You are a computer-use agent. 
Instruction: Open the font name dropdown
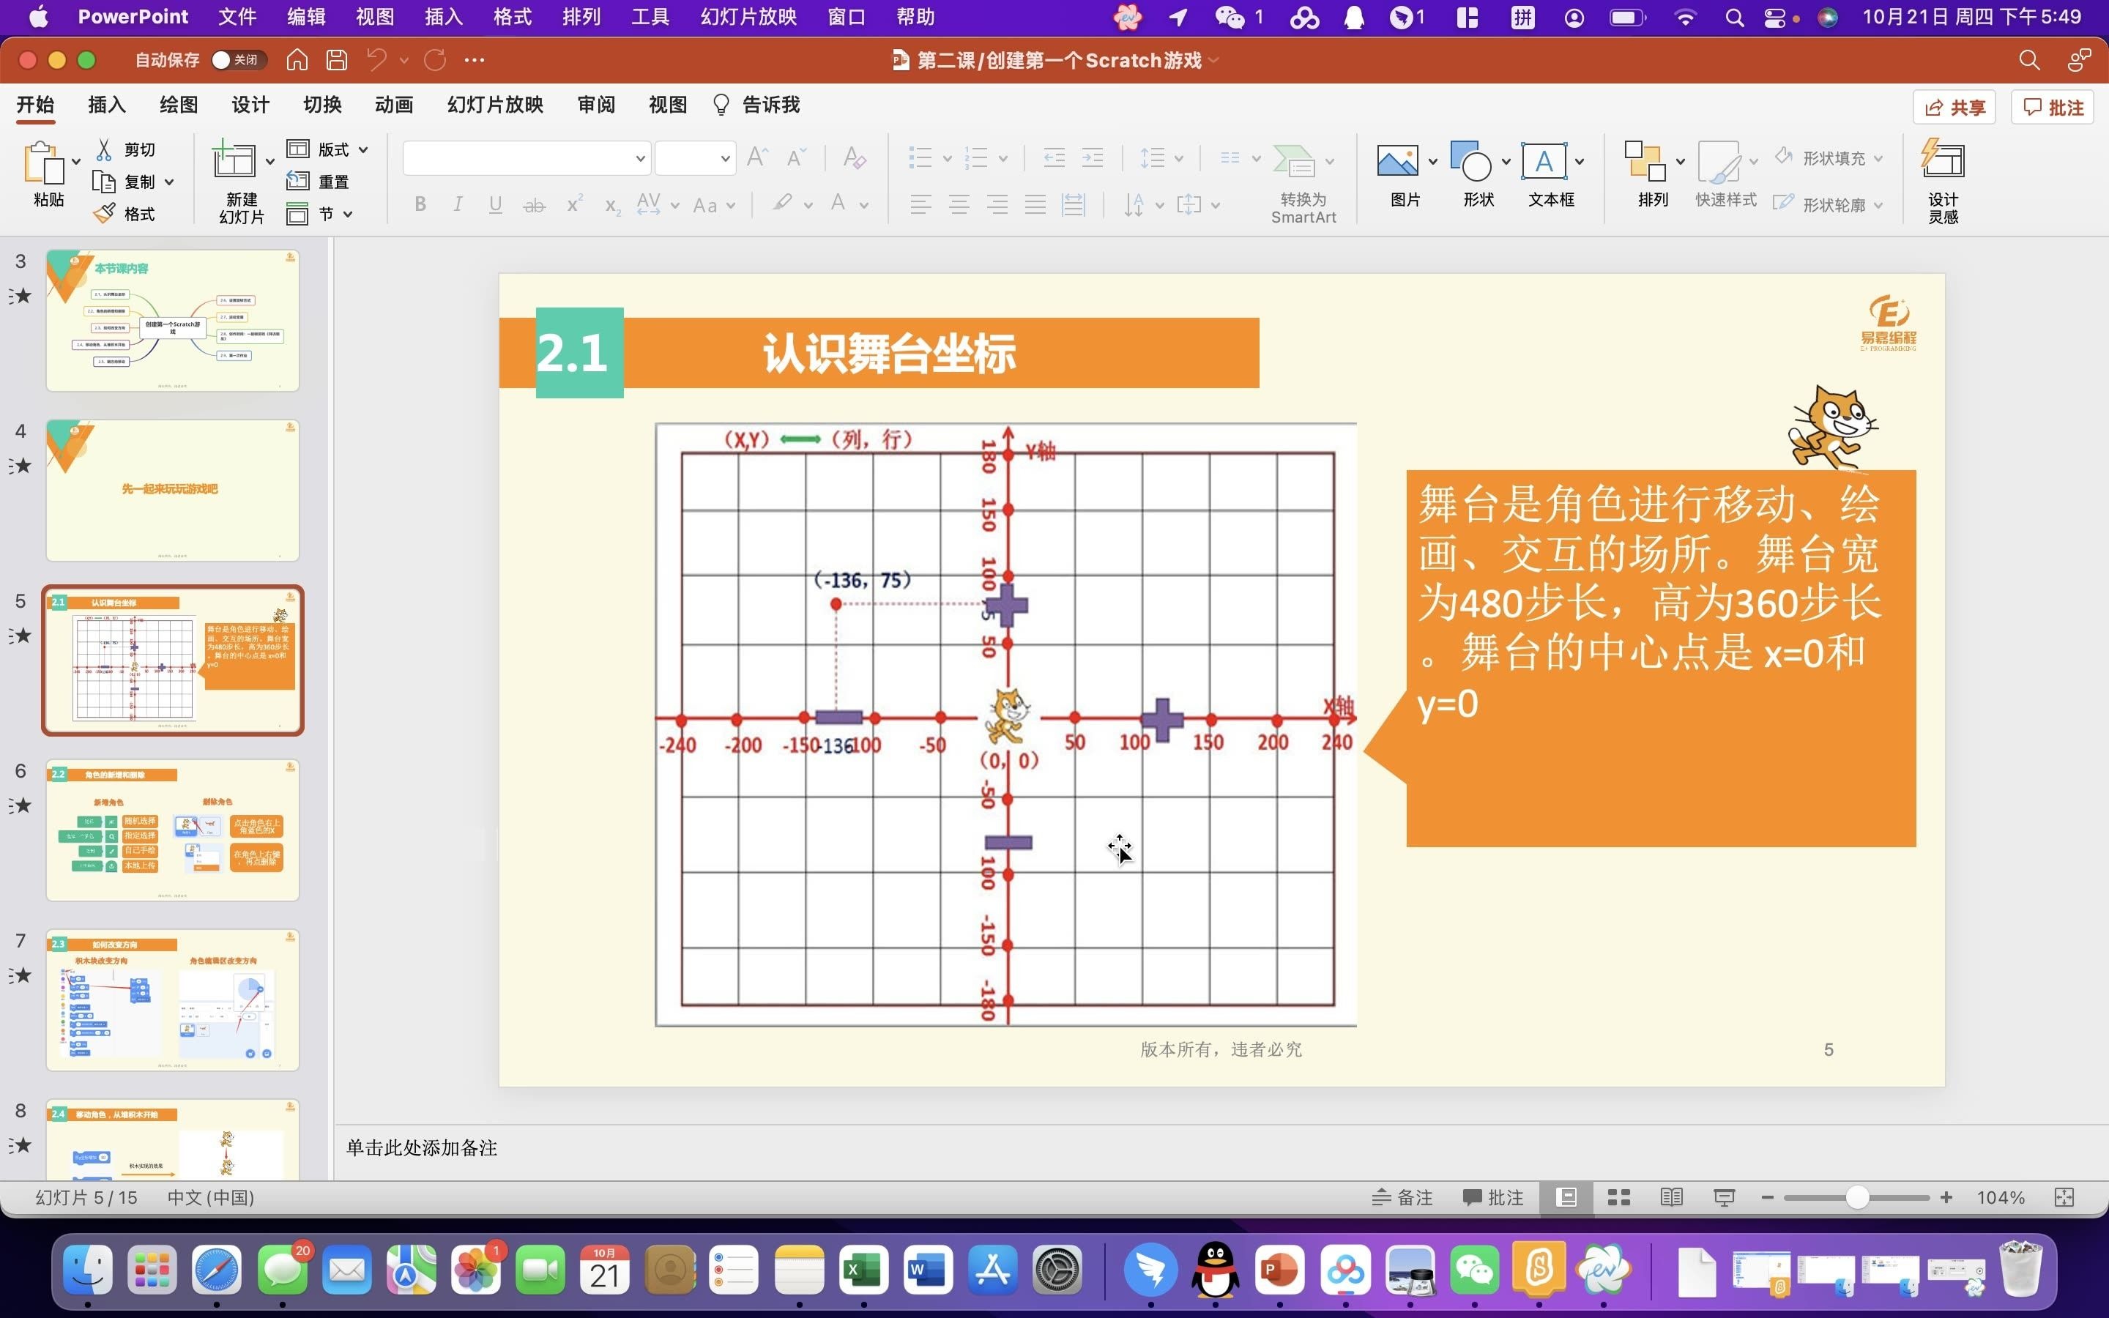pyautogui.click(x=640, y=159)
